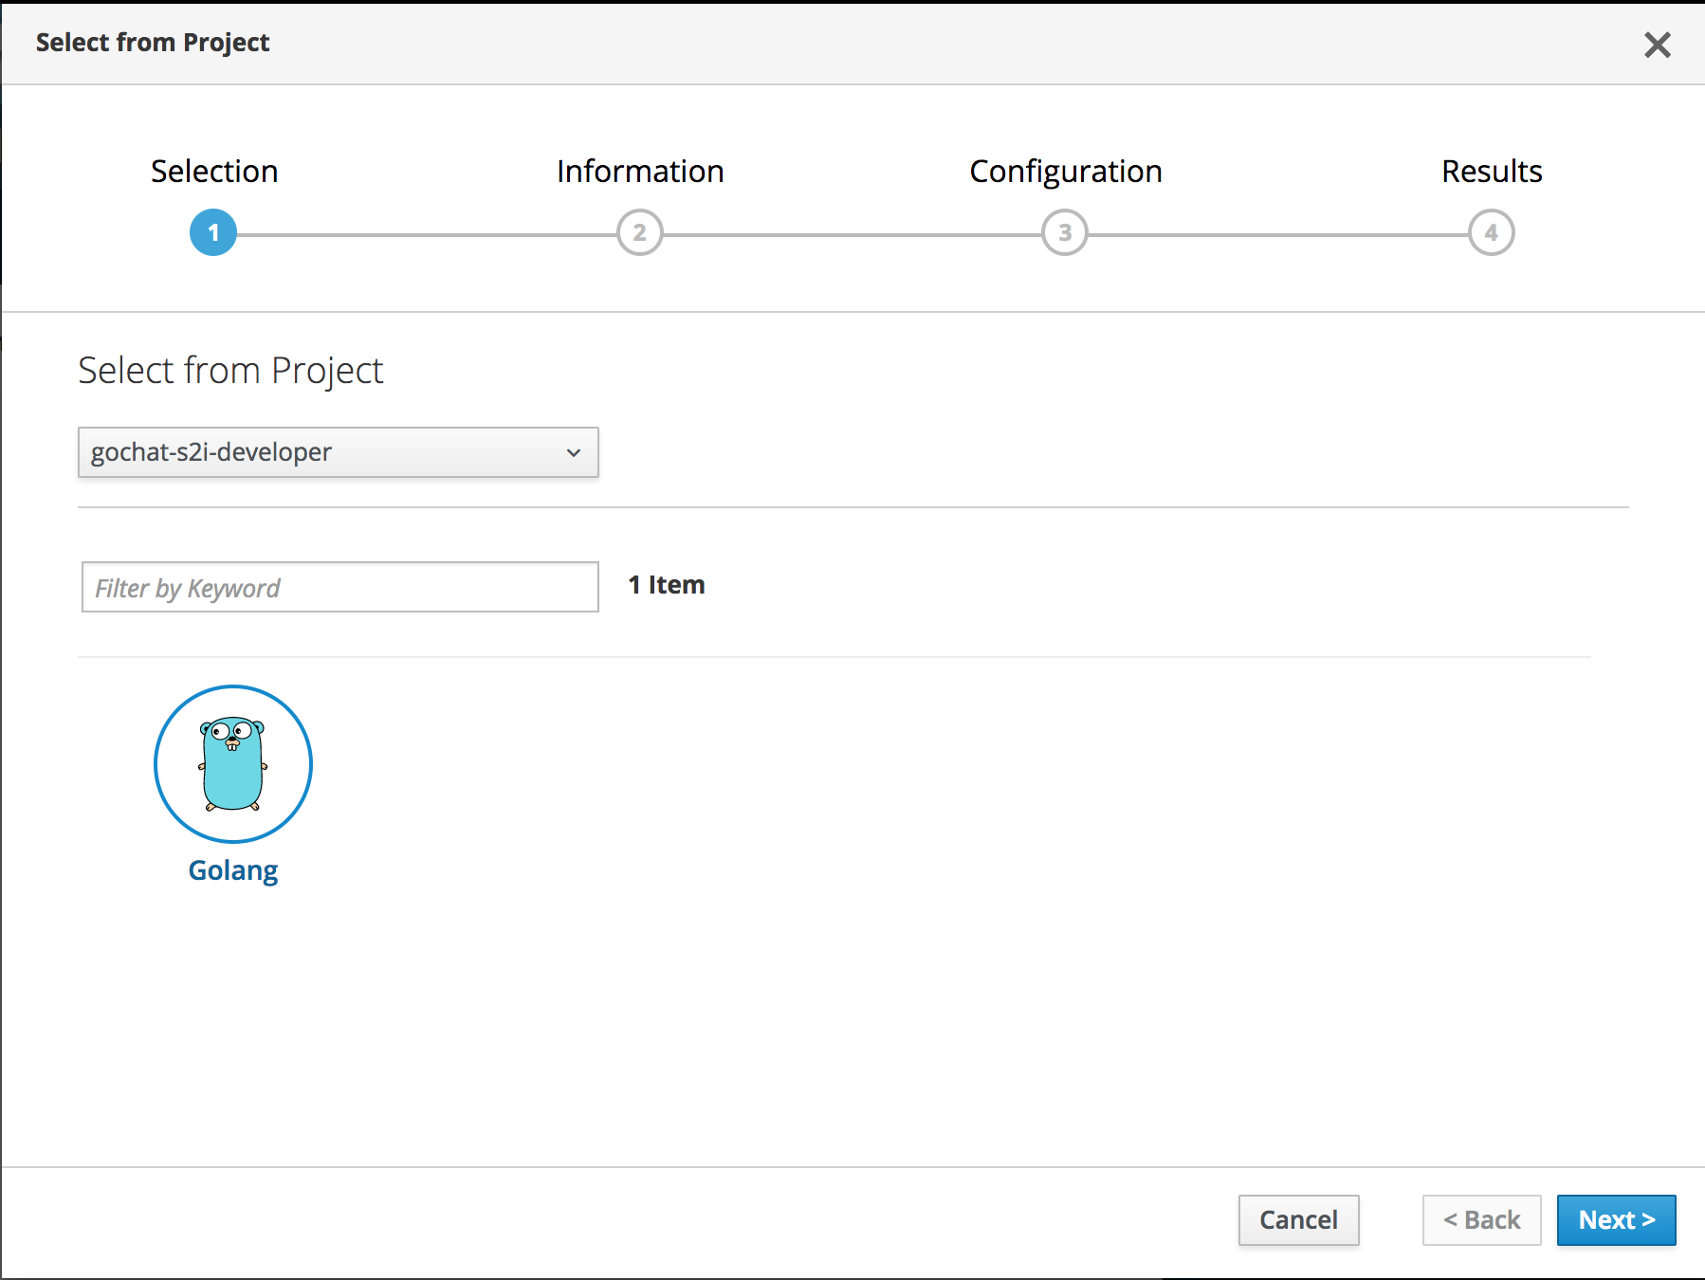Select the Results step label
Screen dimensions: 1705x1280
(x=1492, y=172)
